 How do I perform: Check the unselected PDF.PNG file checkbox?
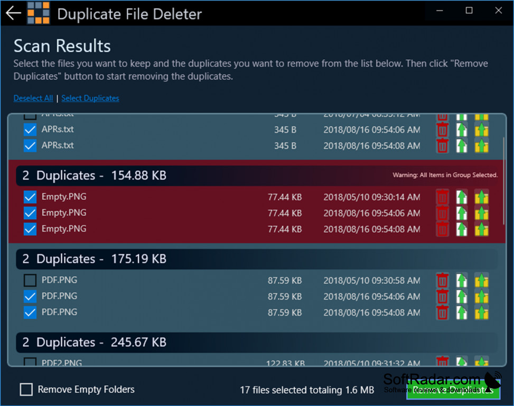point(30,280)
